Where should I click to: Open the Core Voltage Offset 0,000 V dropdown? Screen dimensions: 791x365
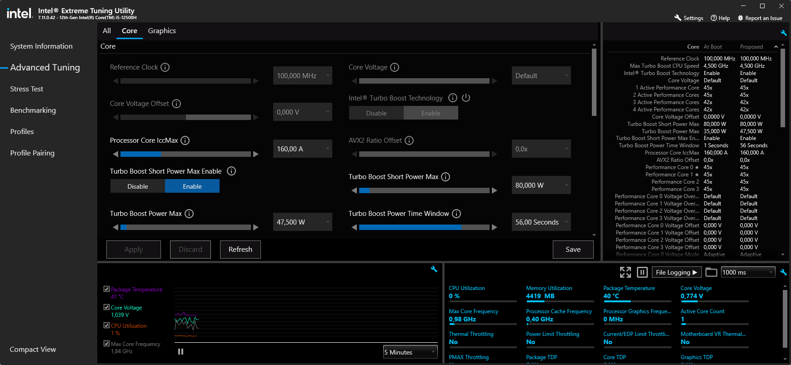(x=303, y=112)
